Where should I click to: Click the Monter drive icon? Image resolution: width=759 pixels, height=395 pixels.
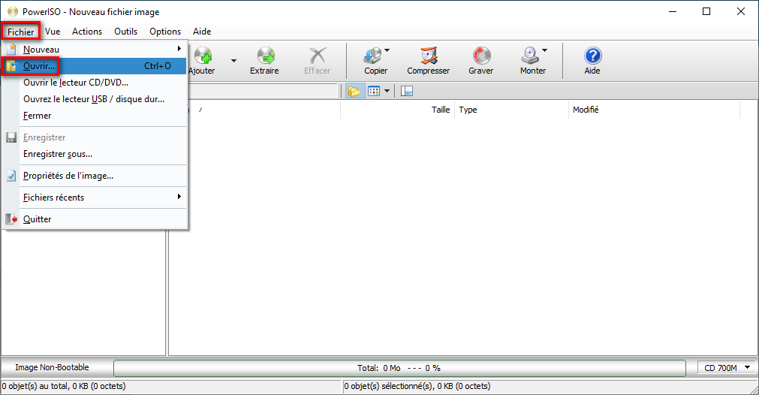point(529,56)
